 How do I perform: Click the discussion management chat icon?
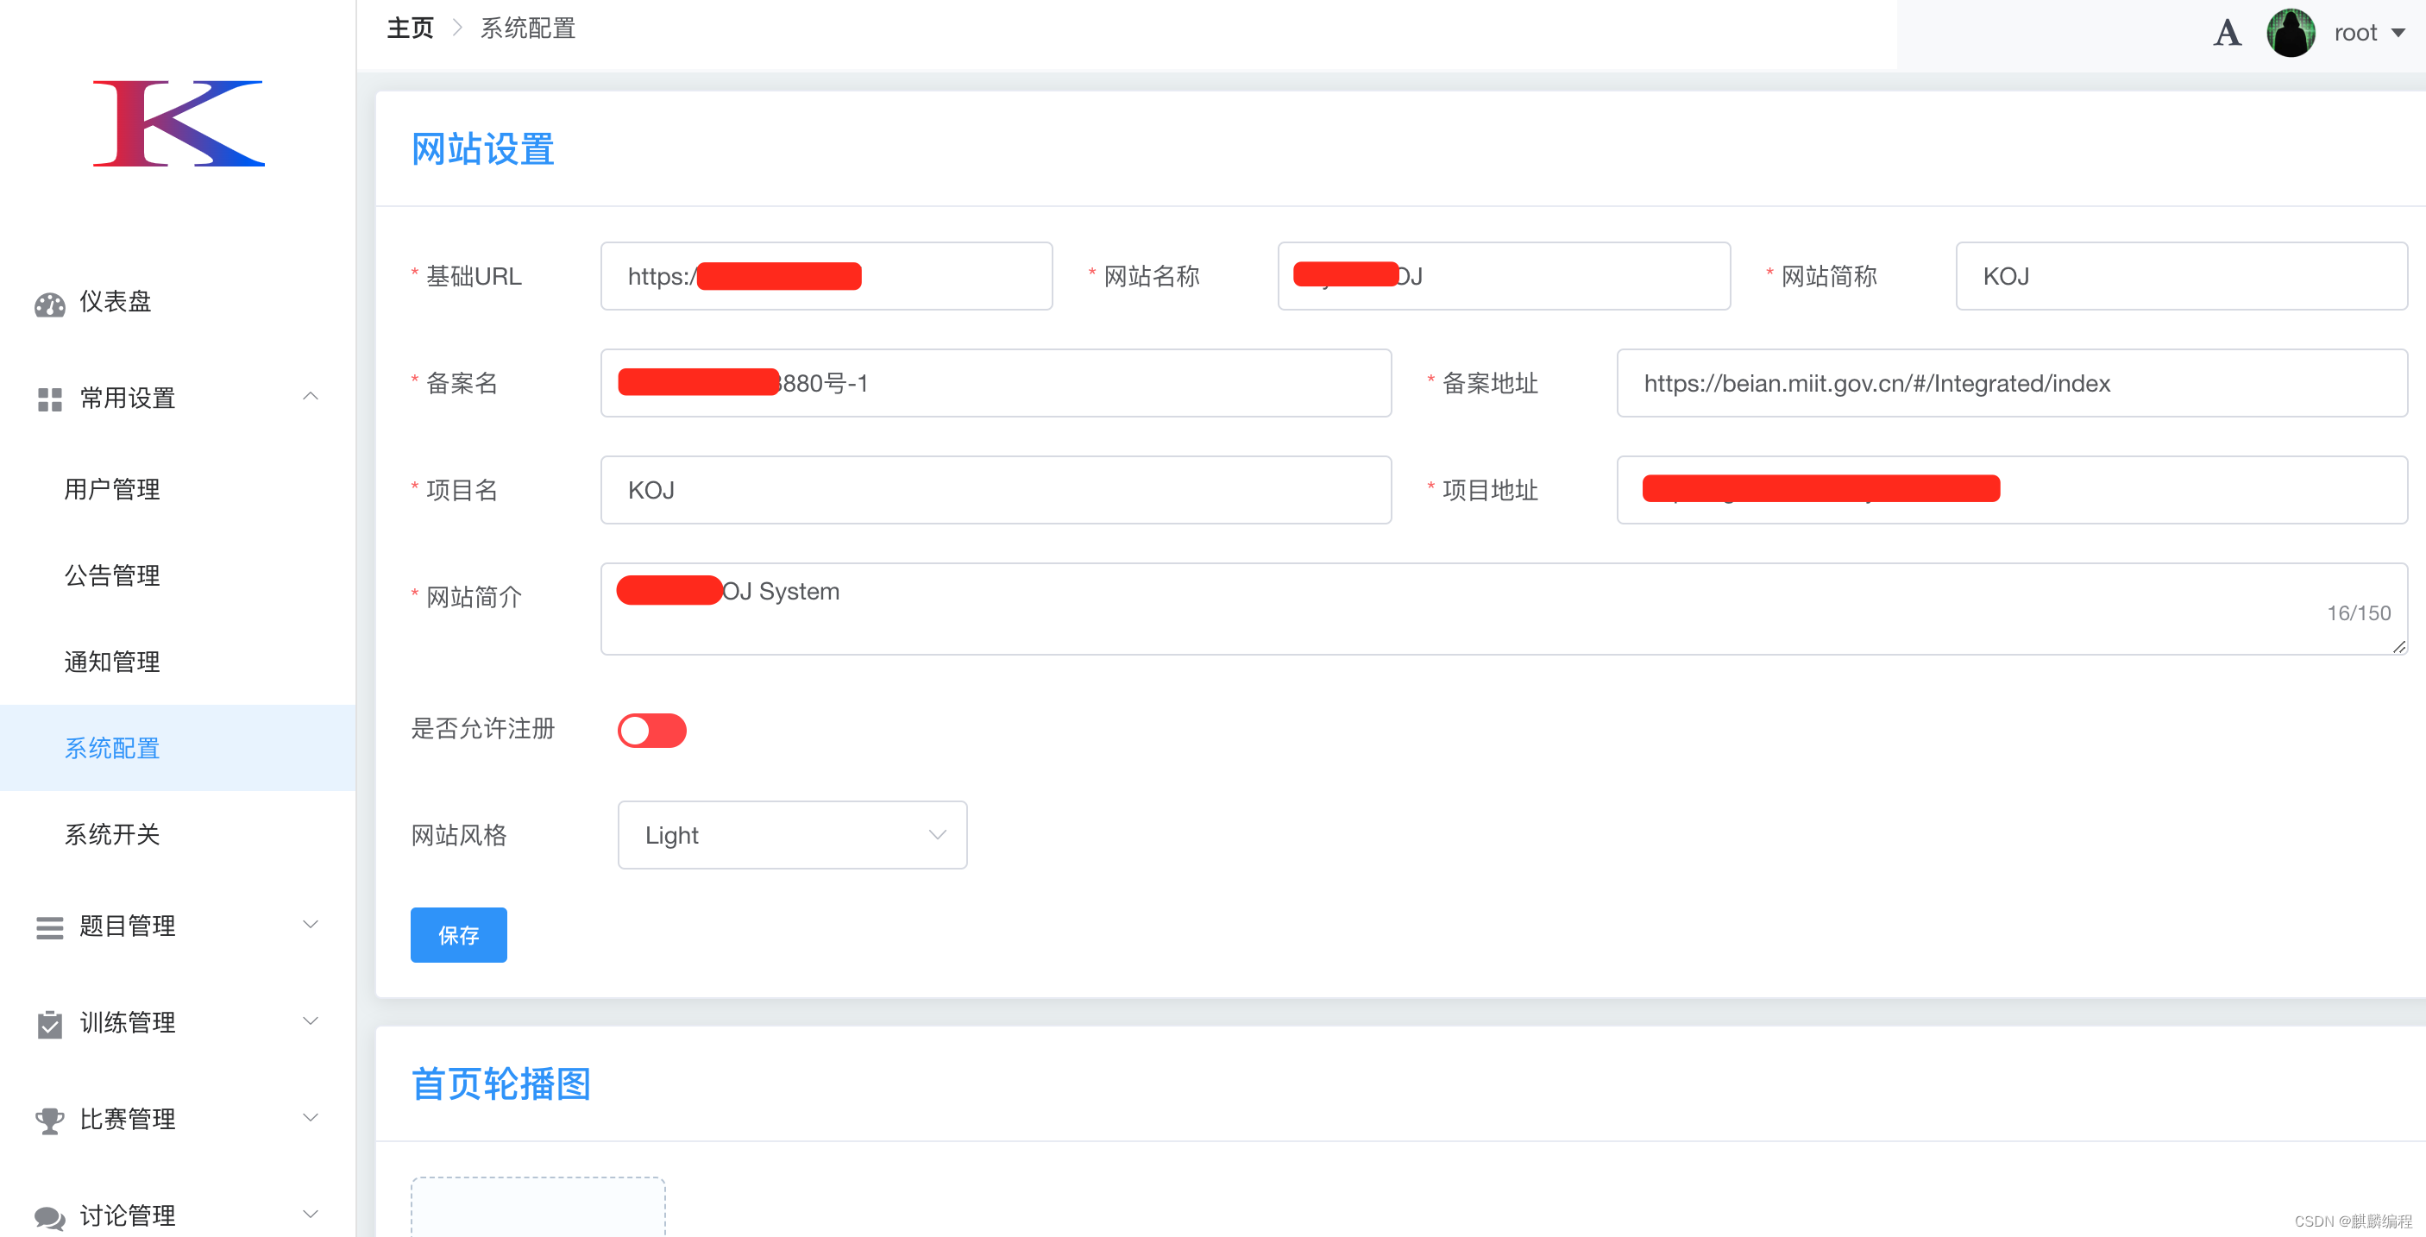point(49,1217)
